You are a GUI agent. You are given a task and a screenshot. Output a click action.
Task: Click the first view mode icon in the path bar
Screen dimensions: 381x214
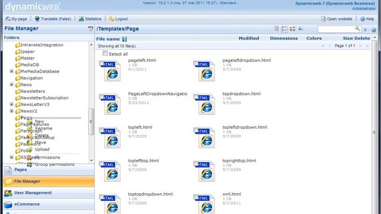point(276,29)
